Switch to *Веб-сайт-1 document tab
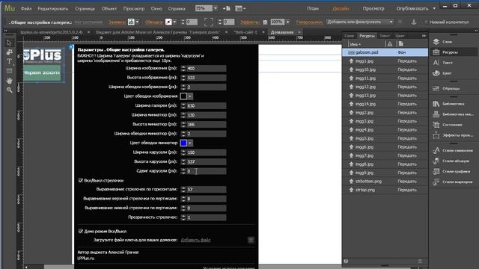 (245, 32)
